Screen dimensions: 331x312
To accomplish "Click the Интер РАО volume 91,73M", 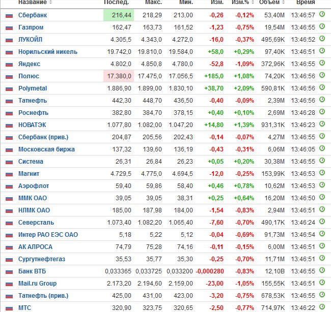I will point(274,235).
